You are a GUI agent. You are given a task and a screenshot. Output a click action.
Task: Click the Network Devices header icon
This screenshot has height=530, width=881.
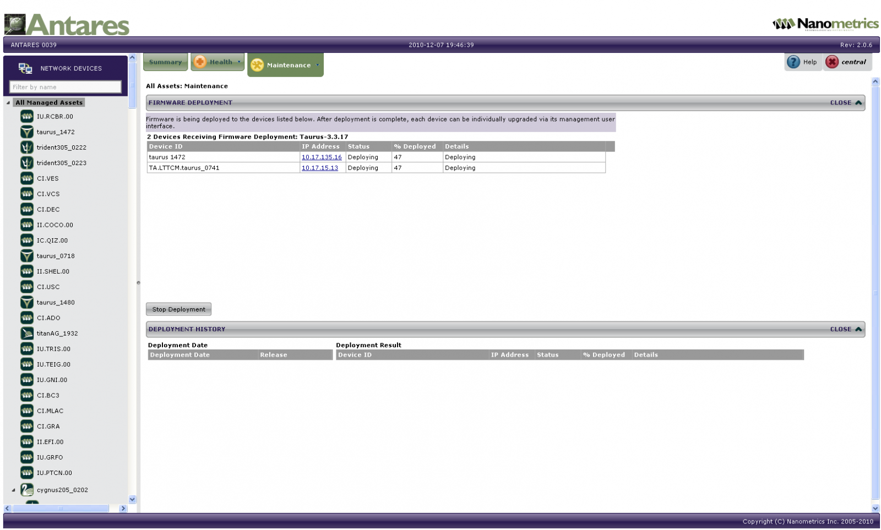click(25, 68)
